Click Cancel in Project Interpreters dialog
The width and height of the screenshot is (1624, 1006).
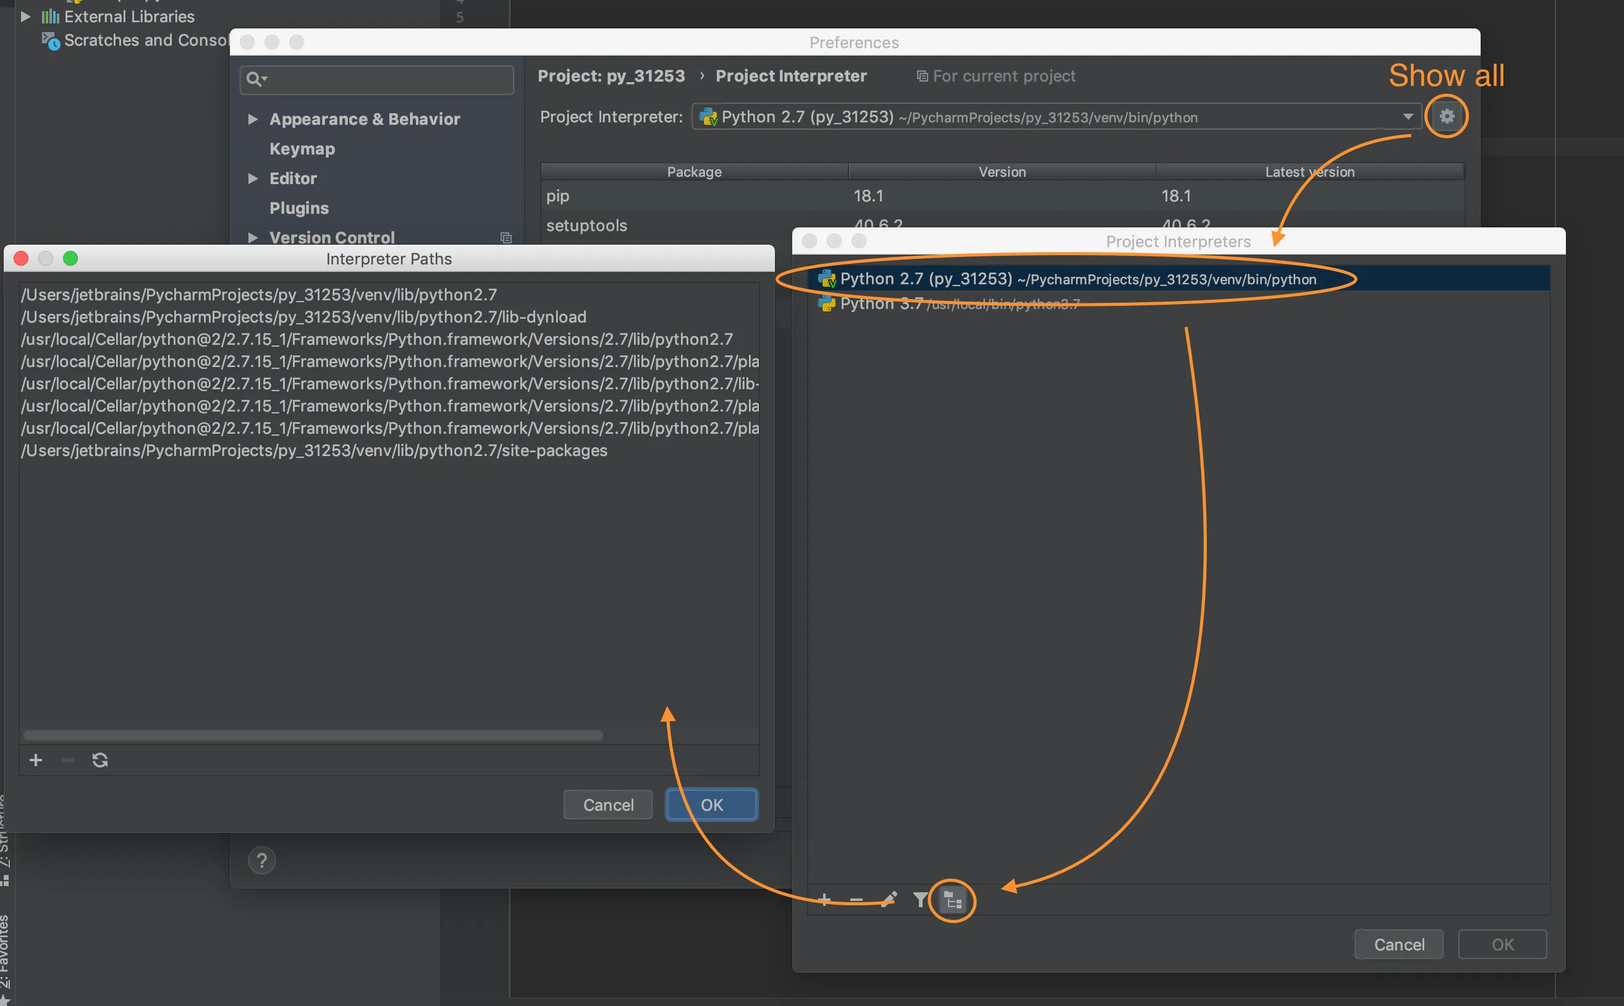click(1398, 944)
